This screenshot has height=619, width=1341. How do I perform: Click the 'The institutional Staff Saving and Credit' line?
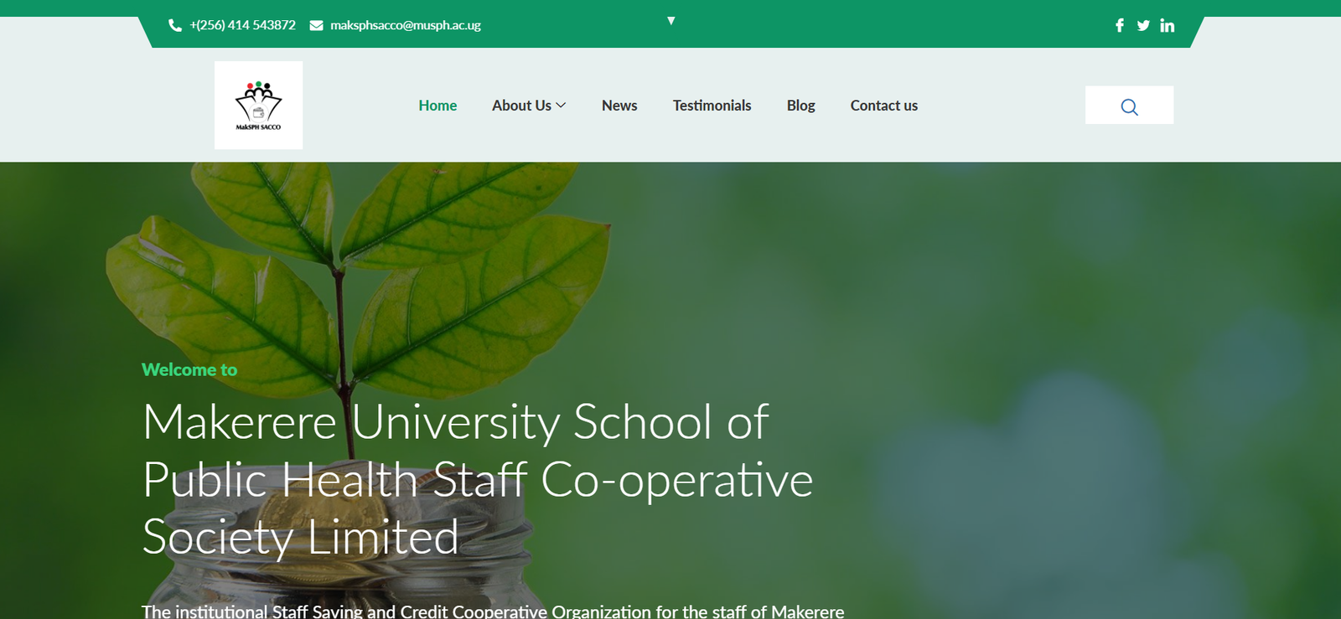click(x=493, y=611)
